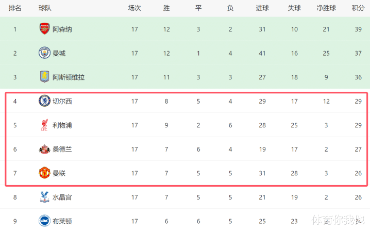
Task: Click the Liverpool club crest icon
Action: pyautogui.click(x=44, y=125)
